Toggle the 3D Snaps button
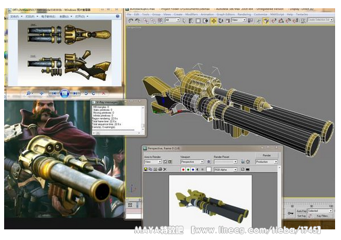The width and height of the screenshot is (341, 240). tap(274, 21)
